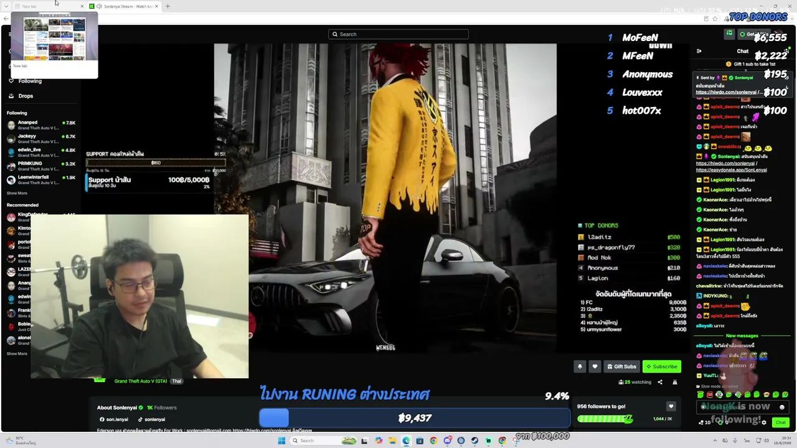Expand Following list with Show More
The height and width of the screenshot is (448, 797).
[17, 194]
